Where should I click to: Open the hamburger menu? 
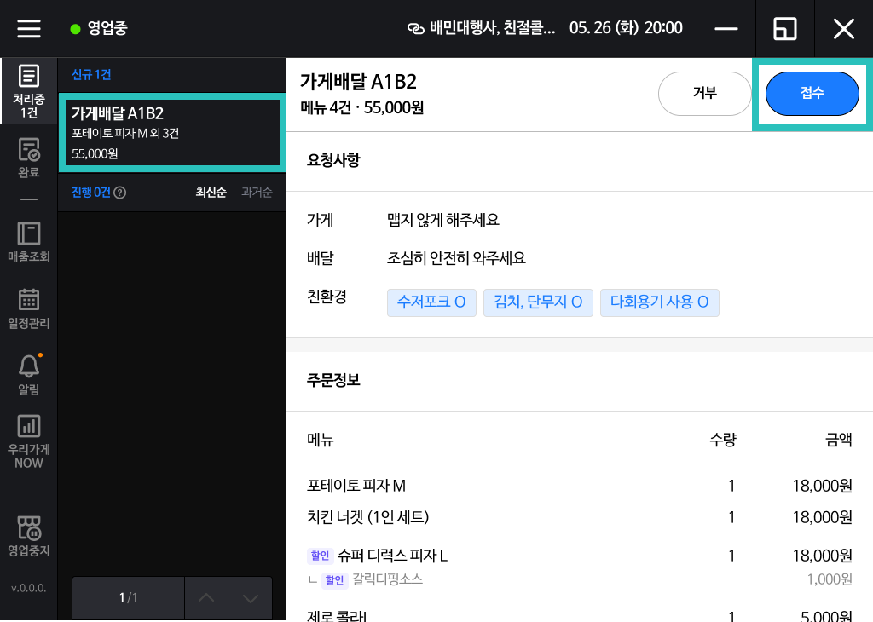tap(29, 28)
